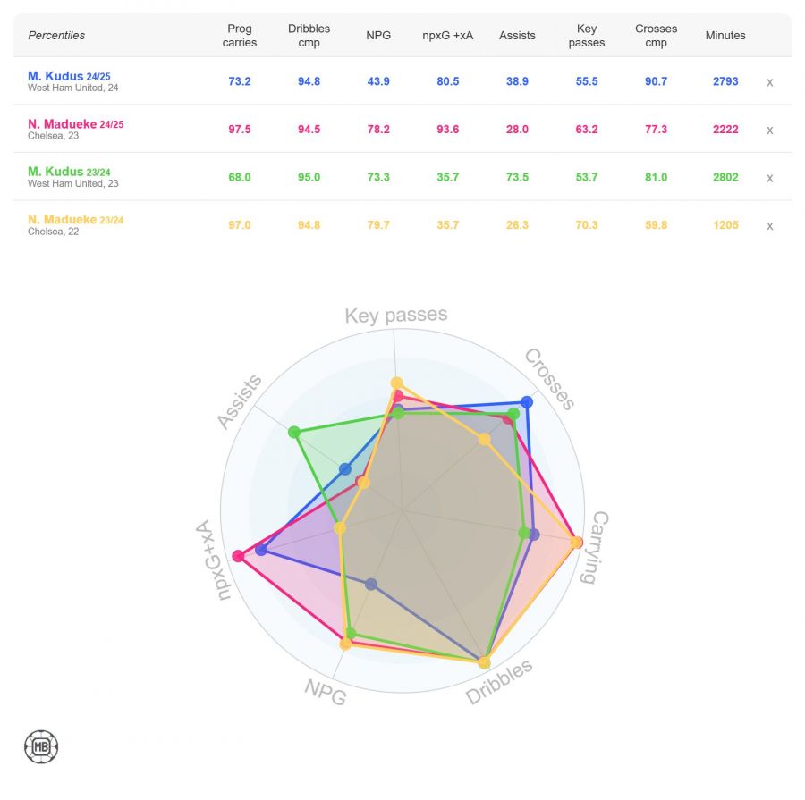Click the NPG column header
Viewport: 805px width, 800px height.
click(x=378, y=36)
